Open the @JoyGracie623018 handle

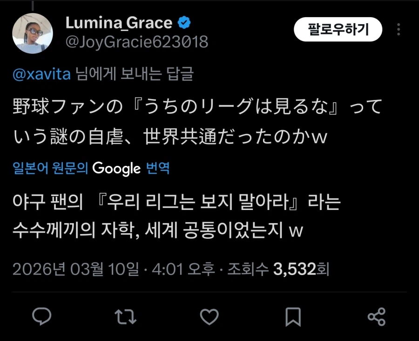tap(136, 42)
